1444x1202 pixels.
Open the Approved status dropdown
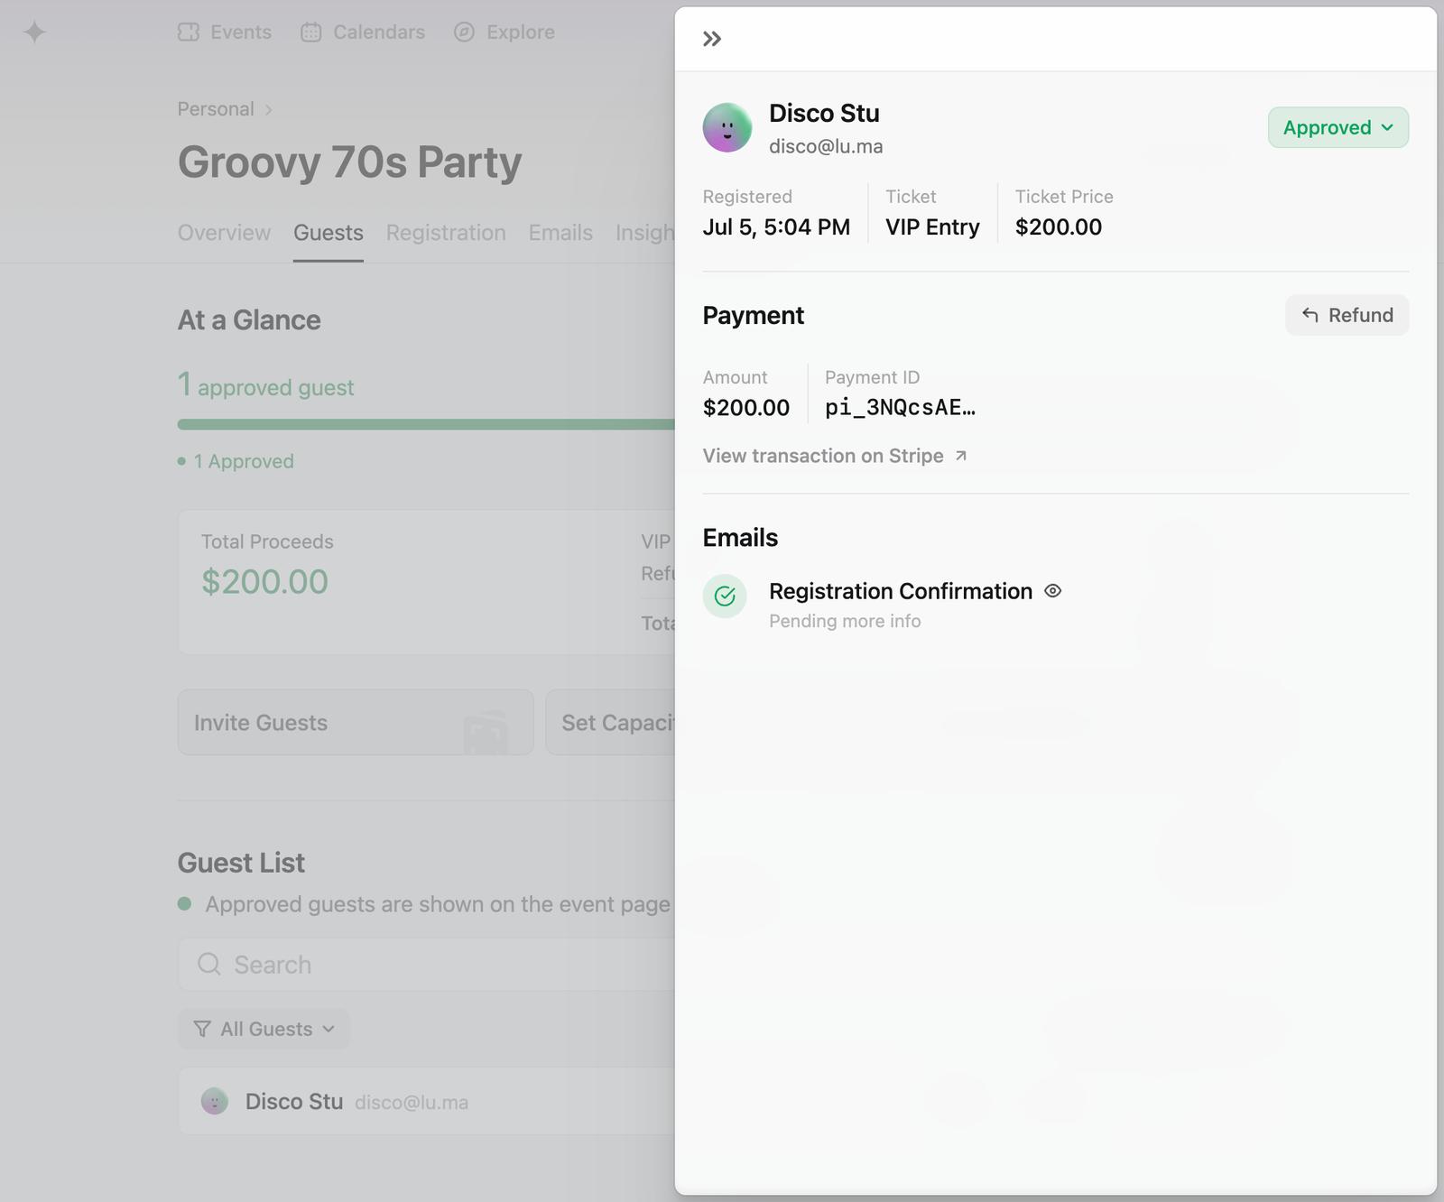(1338, 127)
